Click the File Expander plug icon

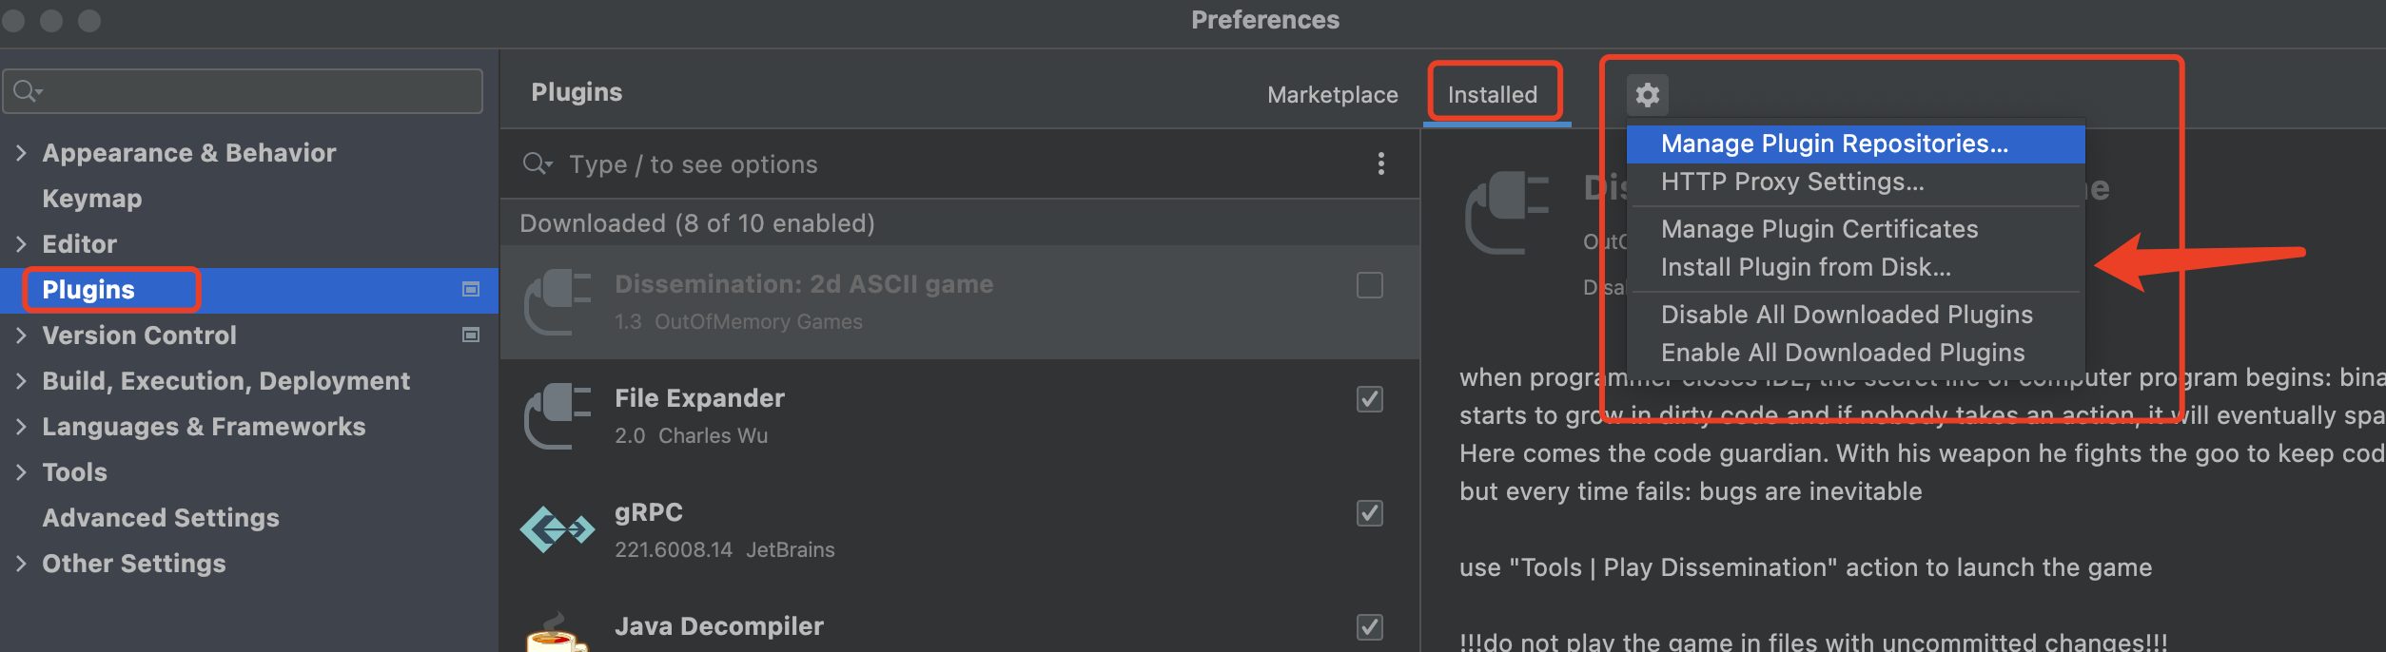coord(557,415)
